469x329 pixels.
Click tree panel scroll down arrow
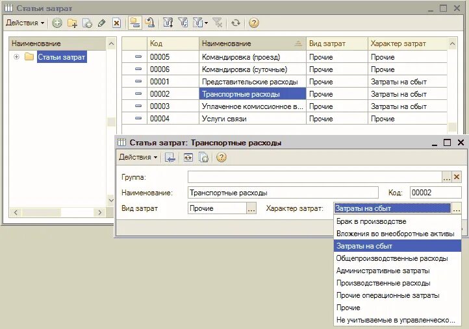(111, 200)
